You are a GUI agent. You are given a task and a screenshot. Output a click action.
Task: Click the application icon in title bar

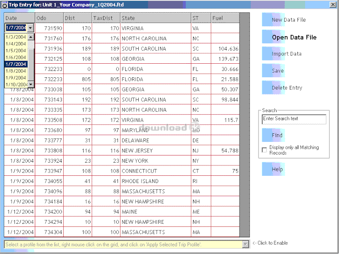click(4, 5)
